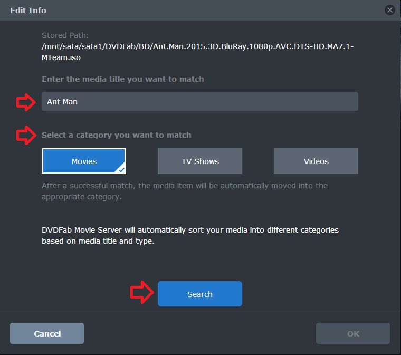Click 'Select a category you want to match' heading

[x=117, y=135]
